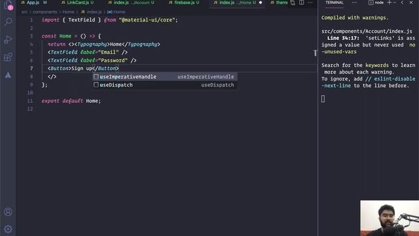Expand the components breadcrumb

[45, 12]
